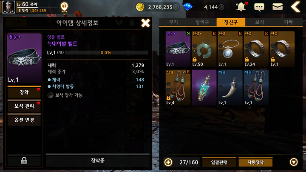306x172 pixels.
Task: Open the mail envelope icon
Action: (x=278, y=7)
